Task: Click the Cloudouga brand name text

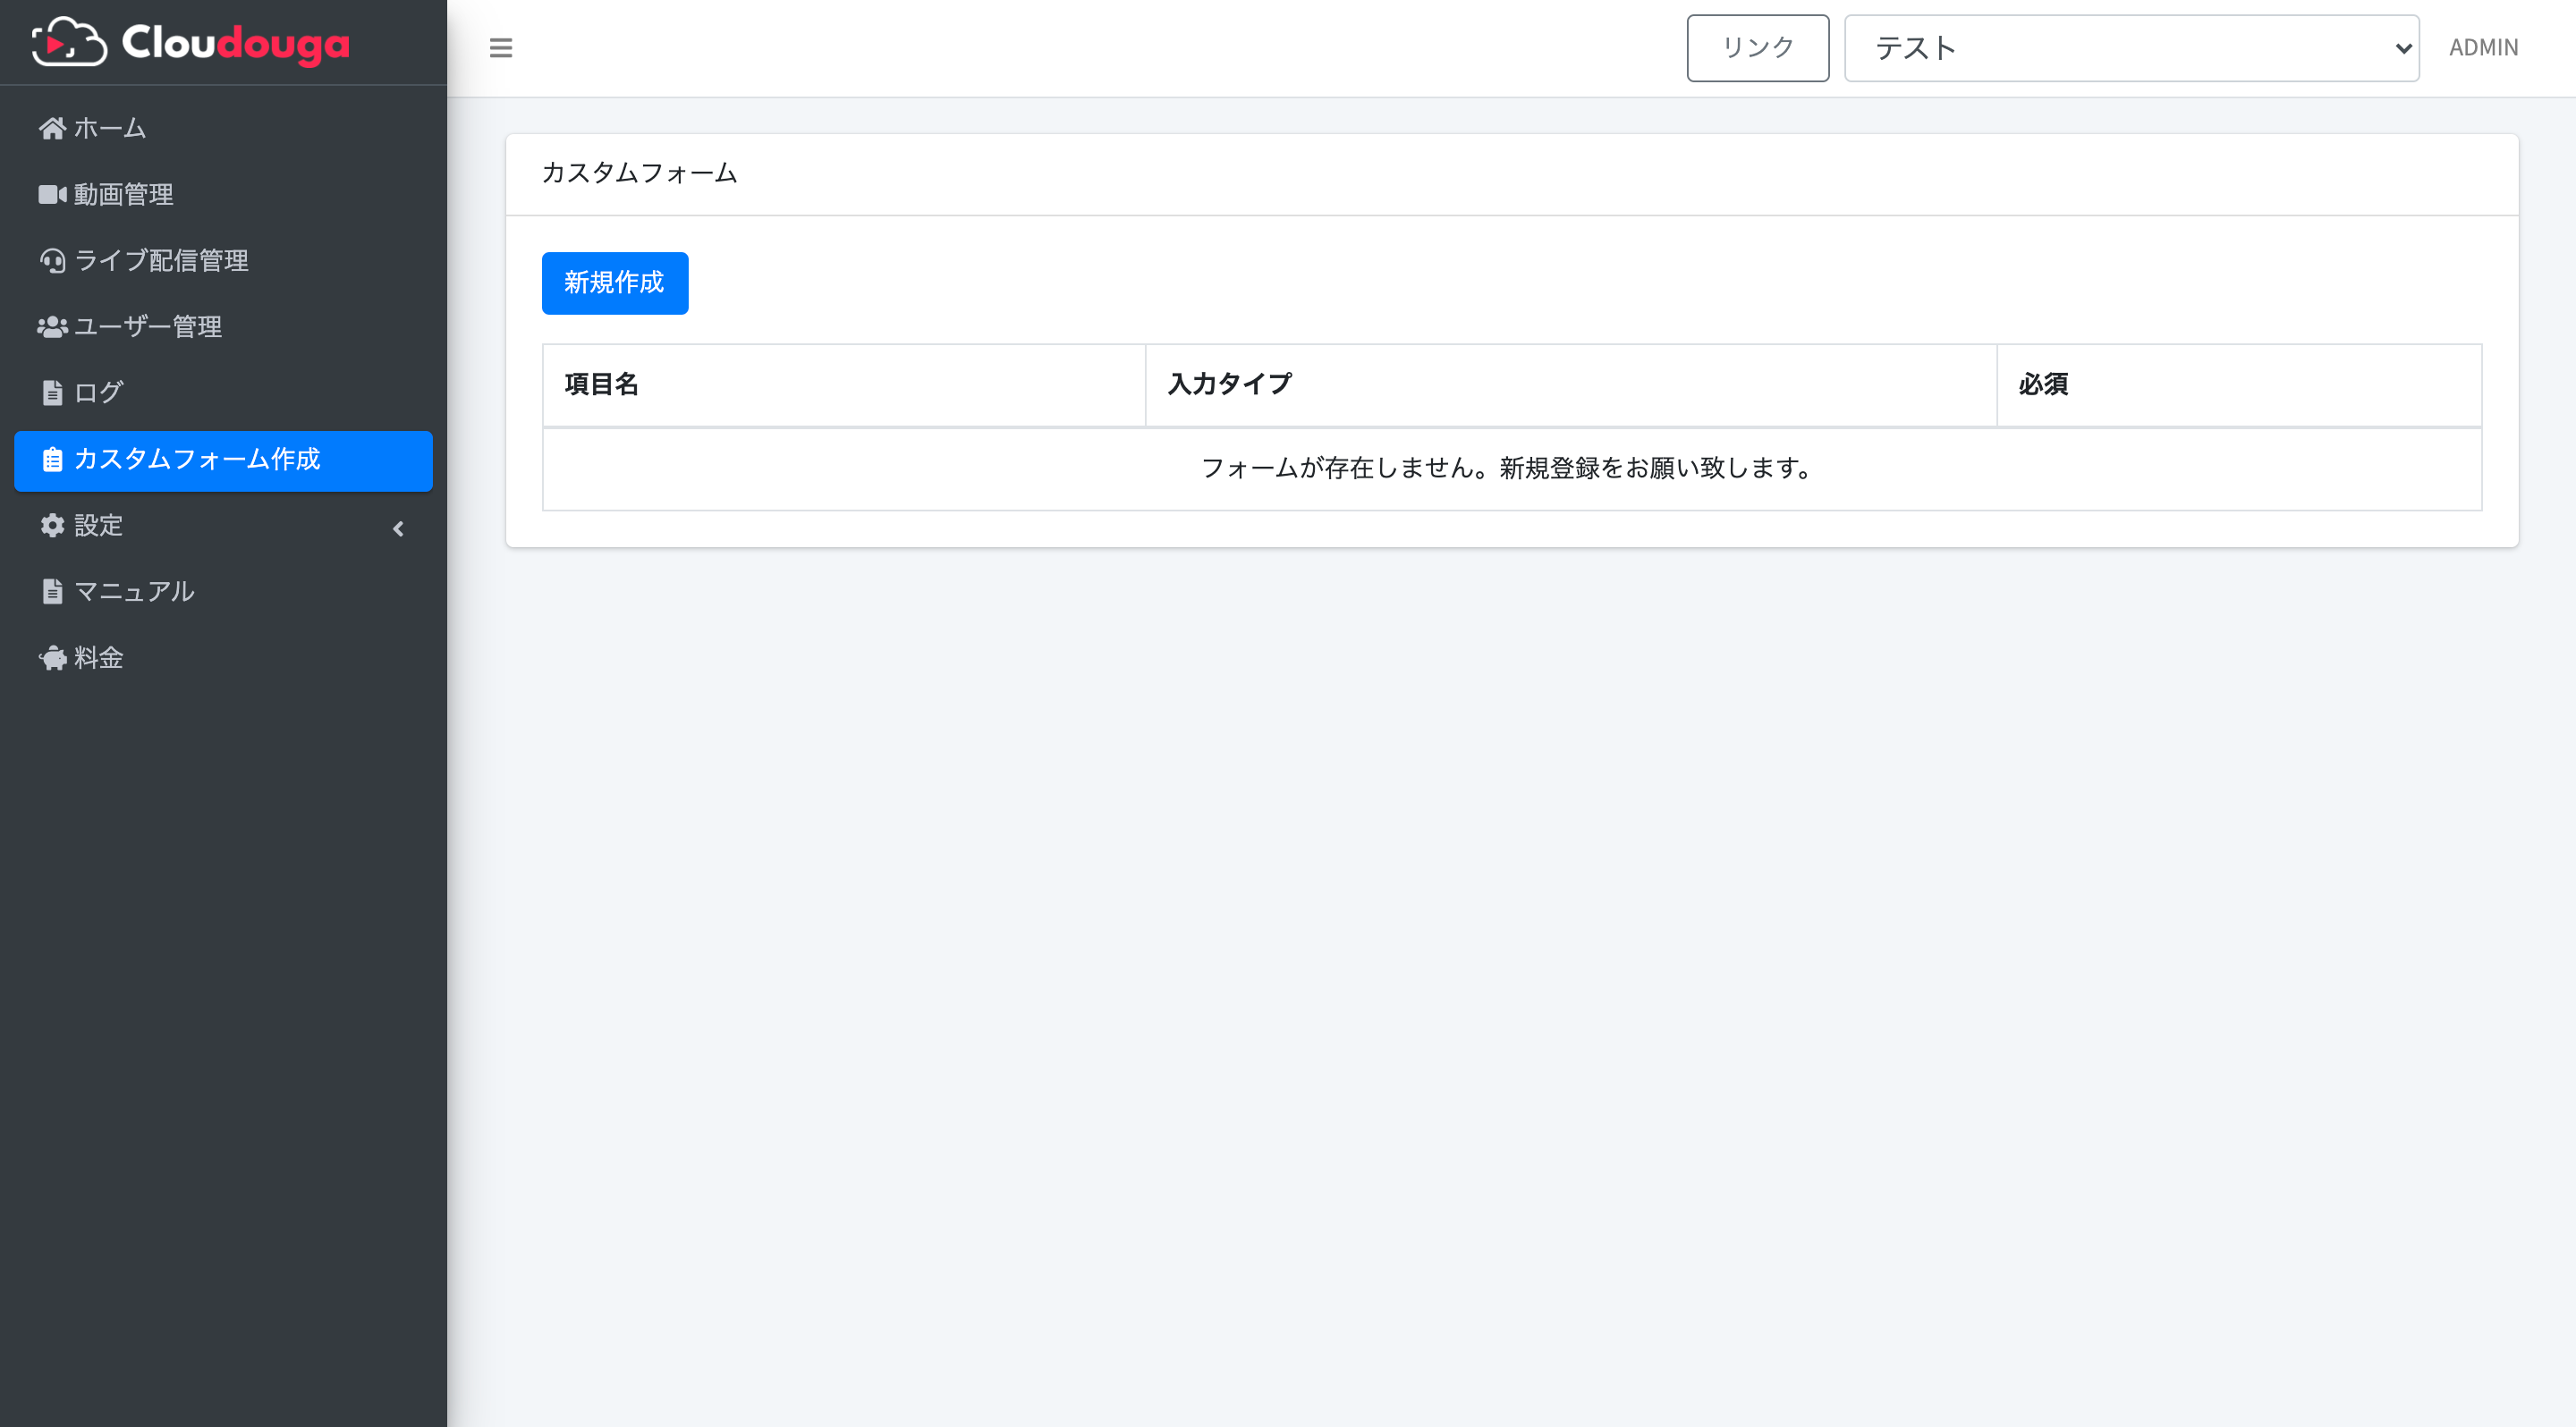Action: 236,44
